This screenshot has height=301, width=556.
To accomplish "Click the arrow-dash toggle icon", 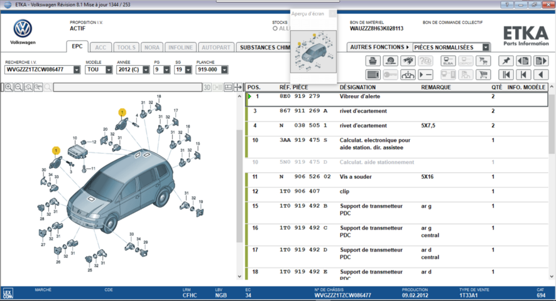I will click(x=425, y=75).
